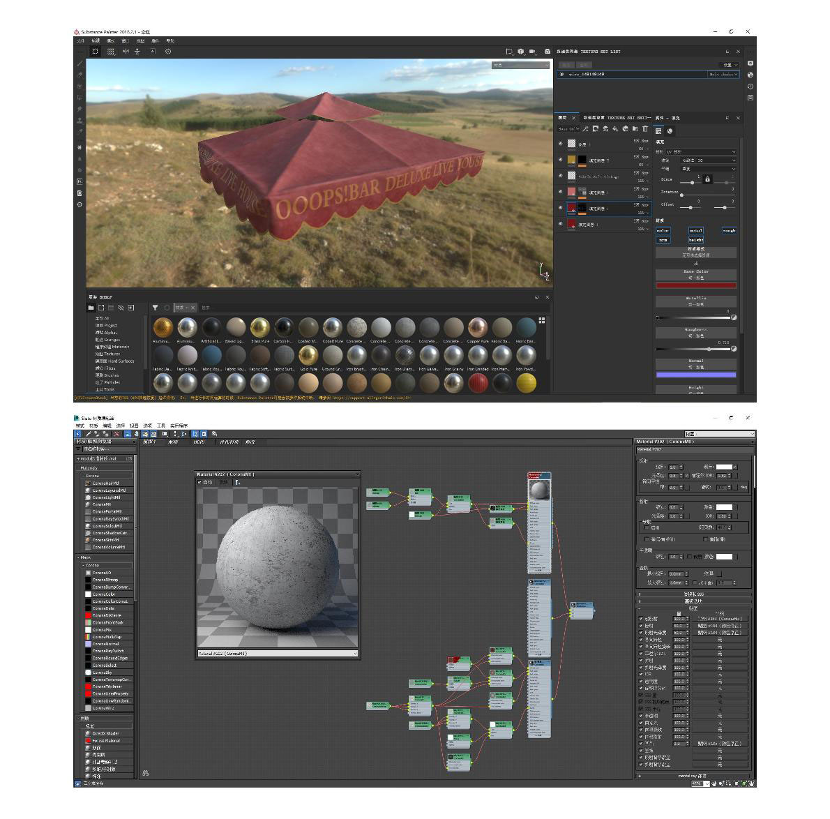The height and width of the screenshot is (819, 830).
Task: Click the shelf grid view icon
Action: pyautogui.click(x=541, y=320)
